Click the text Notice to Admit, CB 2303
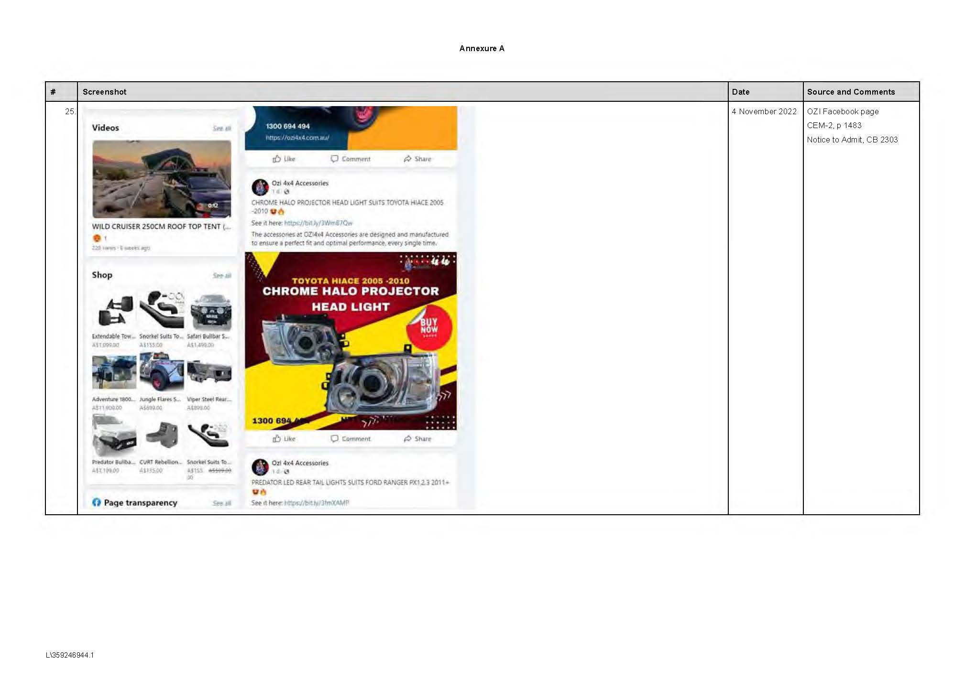Image resolution: width=965 pixels, height=682 pixels. click(x=853, y=140)
